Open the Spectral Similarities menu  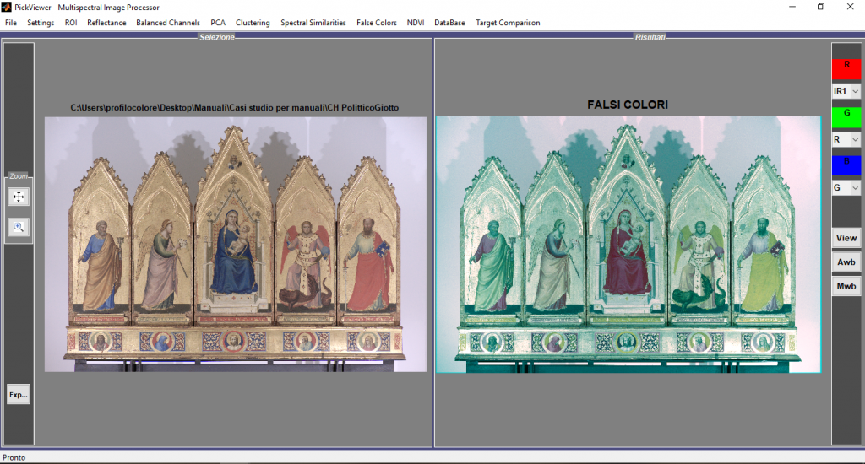click(x=313, y=23)
